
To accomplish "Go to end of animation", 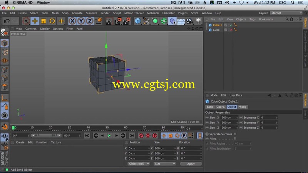I will [x=132, y=136].
